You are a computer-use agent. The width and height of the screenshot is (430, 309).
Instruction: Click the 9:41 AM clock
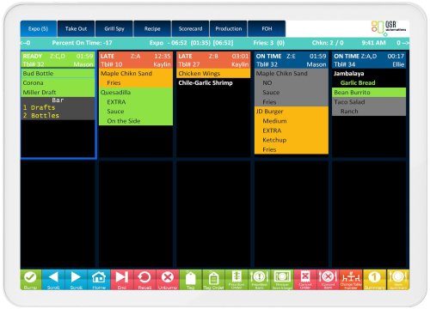(x=373, y=43)
